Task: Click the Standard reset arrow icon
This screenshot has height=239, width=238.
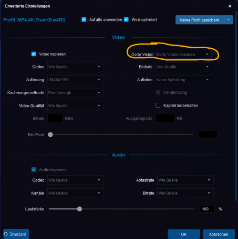Action: (6, 234)
